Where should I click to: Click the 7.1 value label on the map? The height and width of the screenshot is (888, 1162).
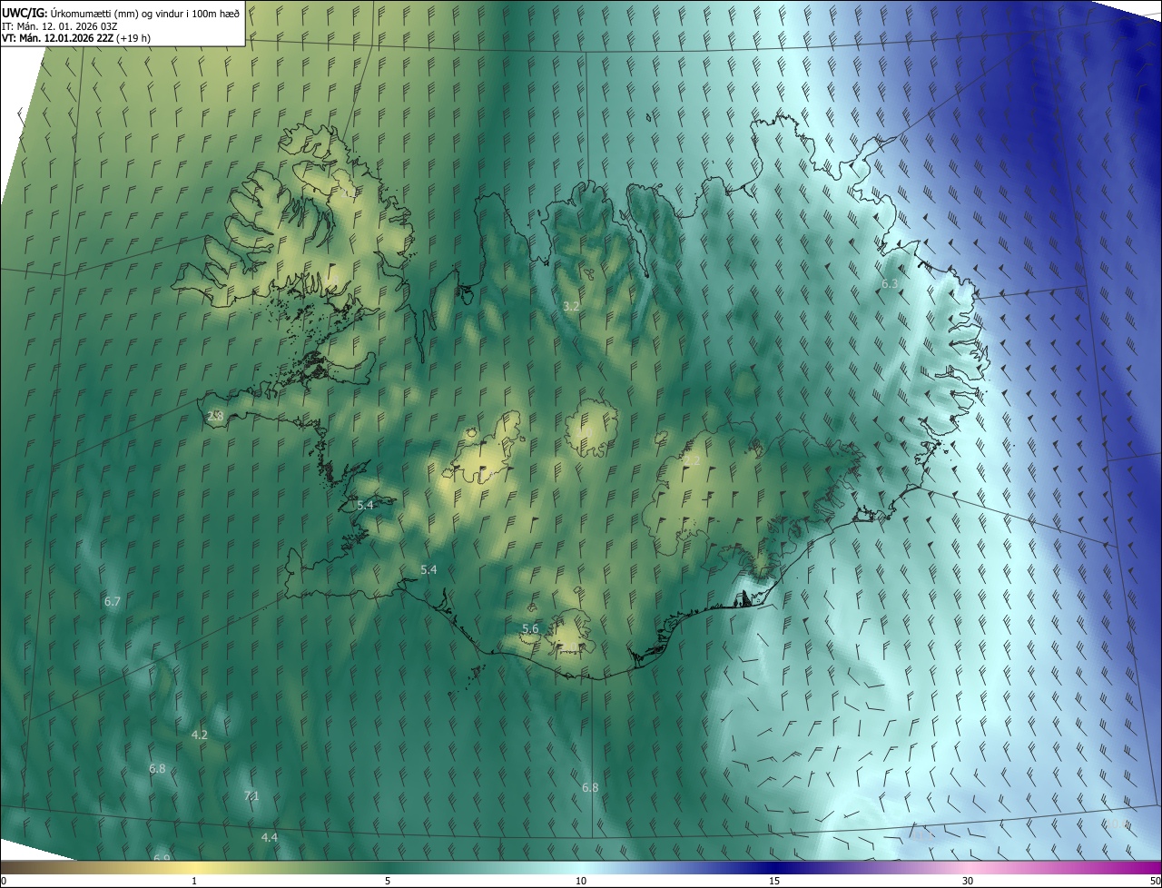[x=251, y=796]
